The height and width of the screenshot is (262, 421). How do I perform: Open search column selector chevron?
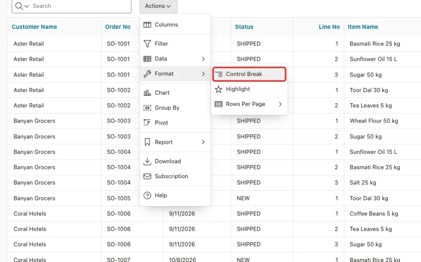coord(27,6)
